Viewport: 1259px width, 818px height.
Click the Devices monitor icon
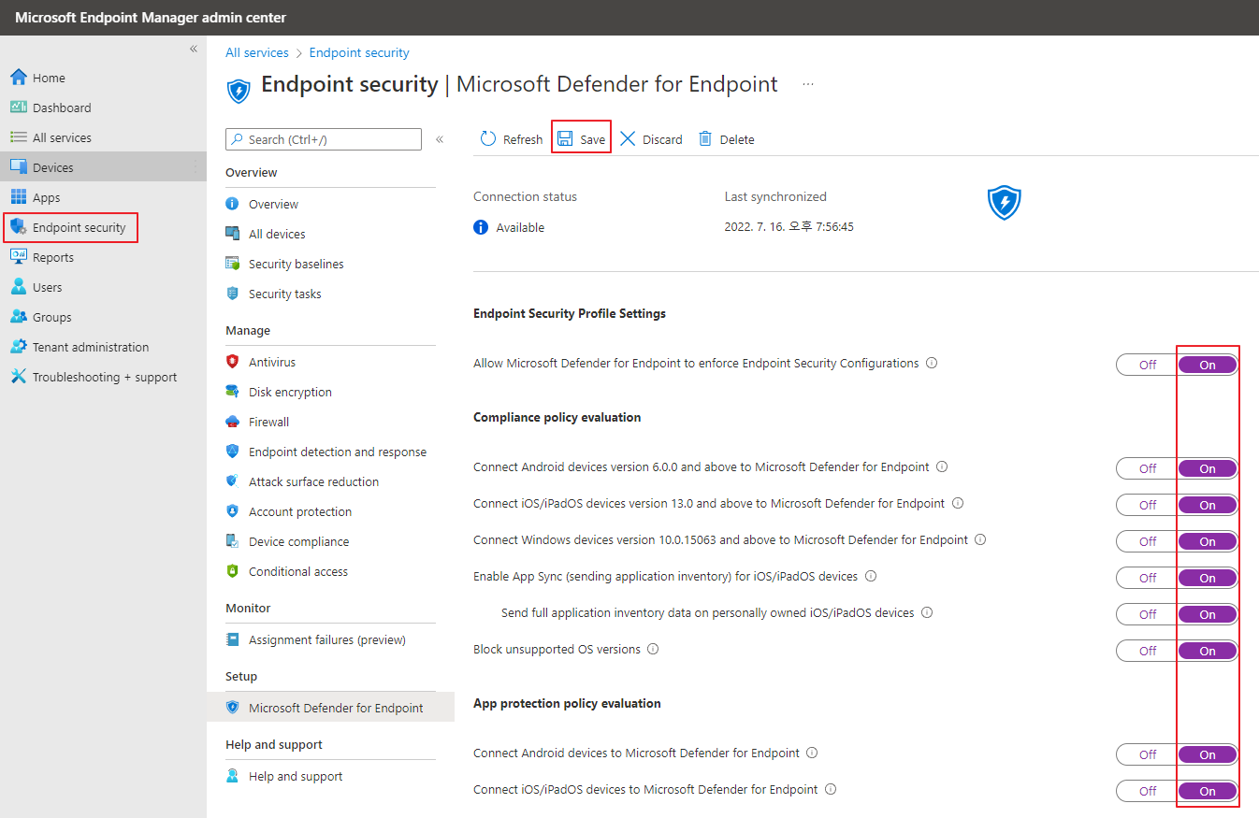click(x=18, y=167)
